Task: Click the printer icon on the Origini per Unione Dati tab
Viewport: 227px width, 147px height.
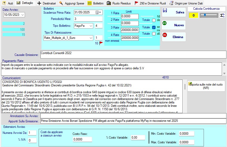Action: (171, 3)
